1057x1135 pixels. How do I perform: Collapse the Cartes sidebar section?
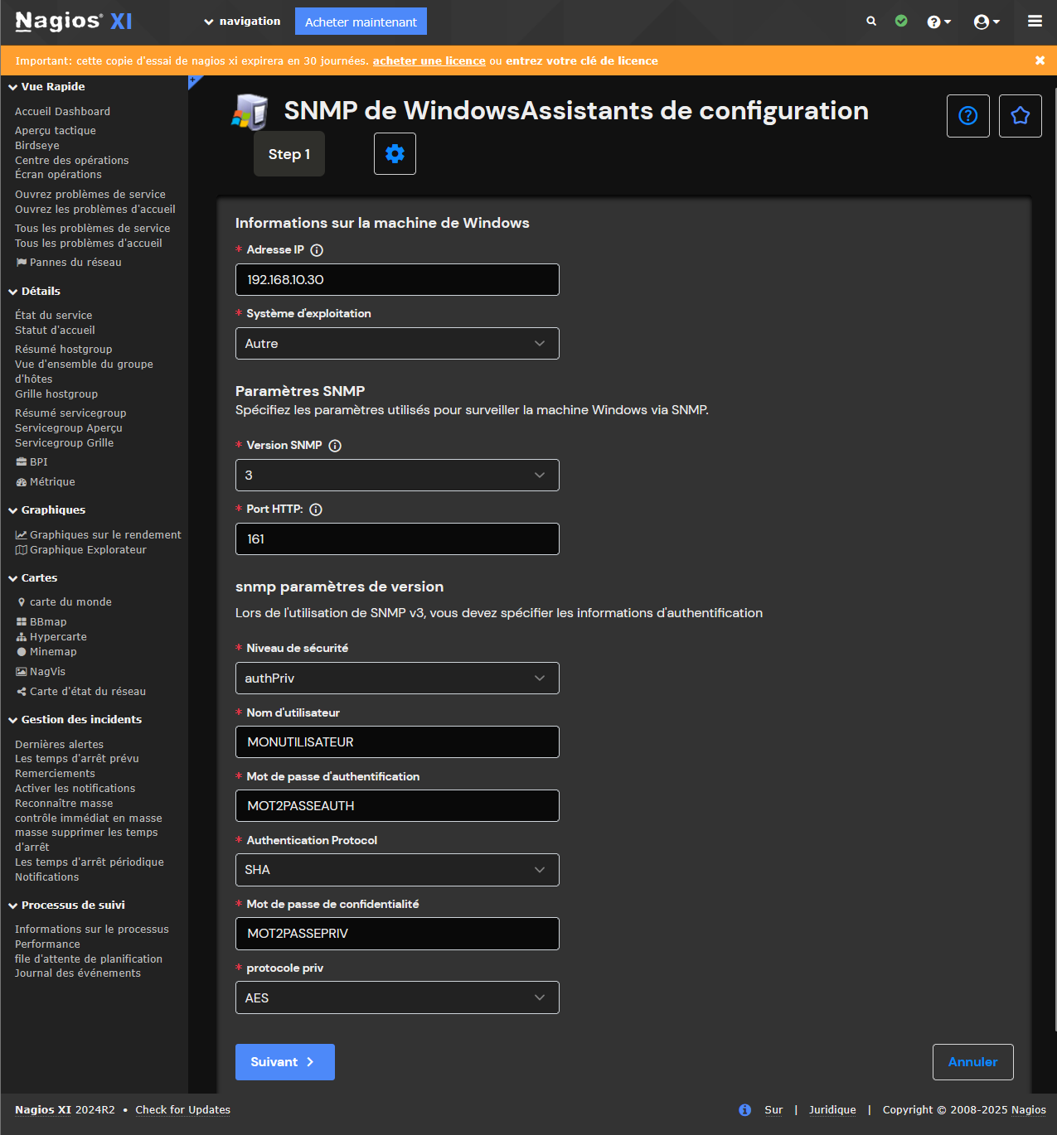point(13,578)
